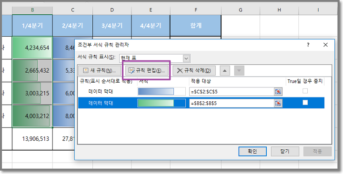Close the rules manager dialog with X
Viewport: 343px width, 174px height.
click(325, 45)
